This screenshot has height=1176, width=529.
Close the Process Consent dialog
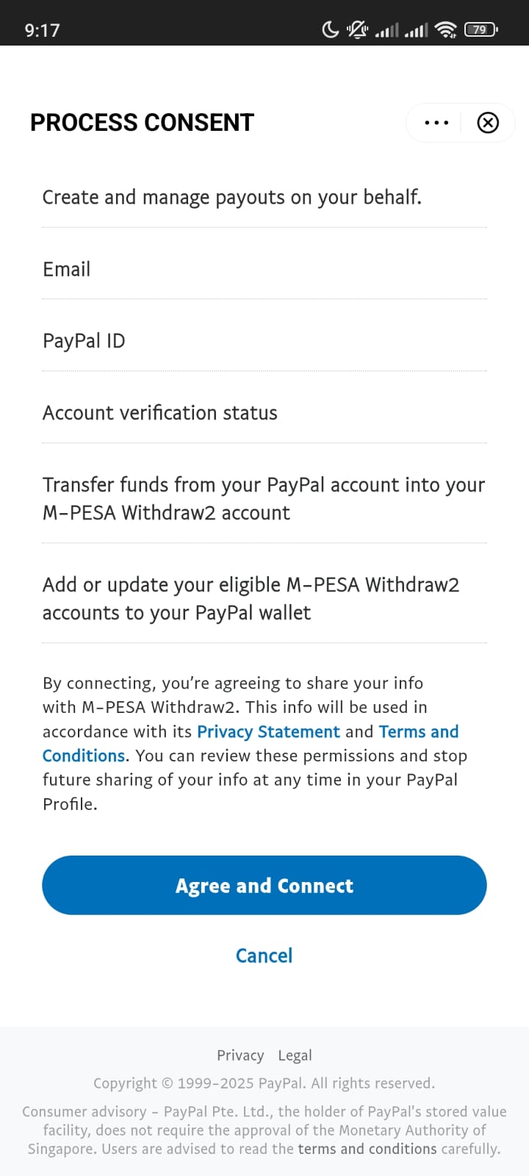(x=487, y=123)
